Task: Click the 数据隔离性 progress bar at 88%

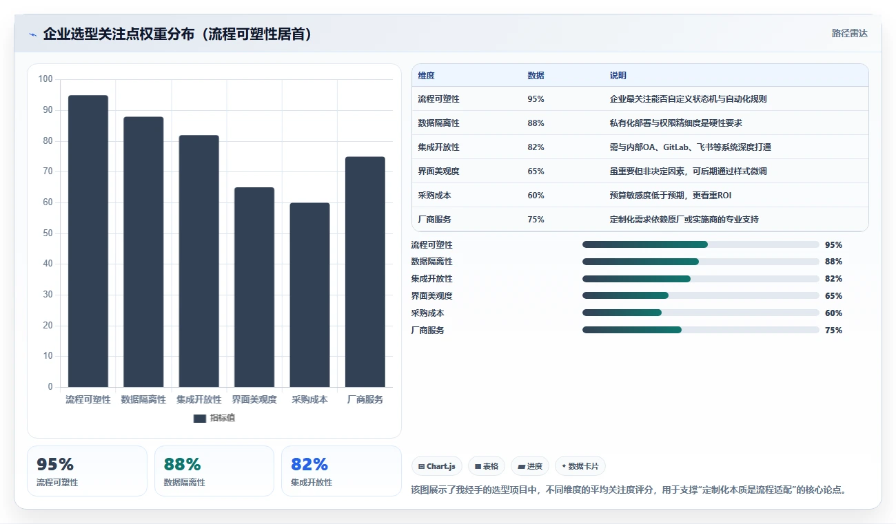Action: [x=701, y=262]
